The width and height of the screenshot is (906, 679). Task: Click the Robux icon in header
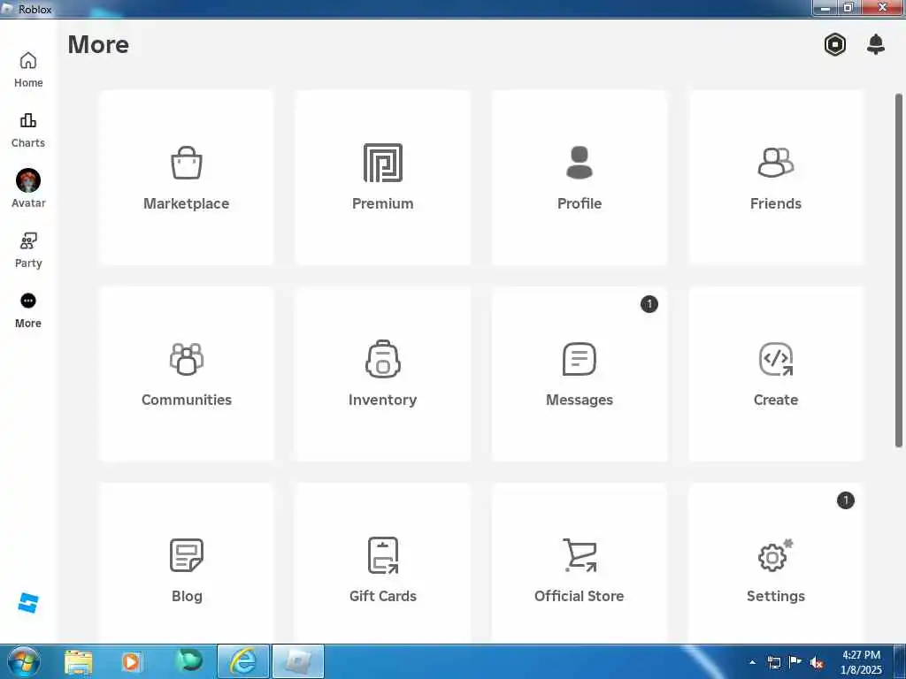835,44
